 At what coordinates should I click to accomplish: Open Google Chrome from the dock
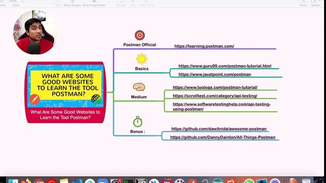[x=39, y=181]
